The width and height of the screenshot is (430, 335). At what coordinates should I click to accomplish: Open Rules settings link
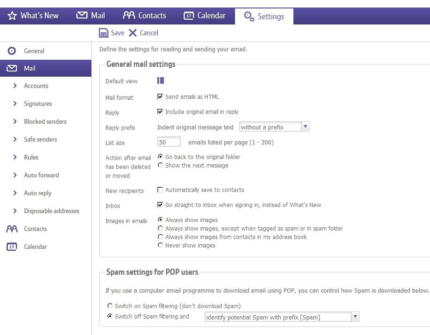pos(31,157)
